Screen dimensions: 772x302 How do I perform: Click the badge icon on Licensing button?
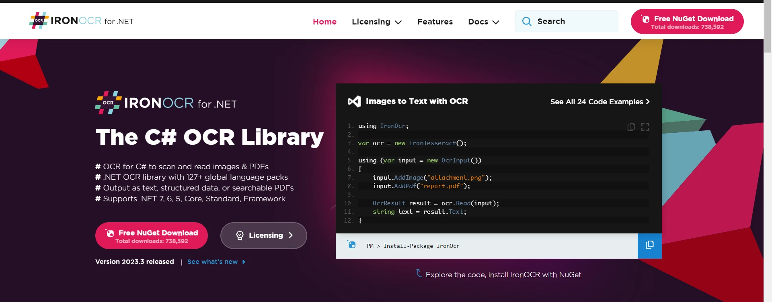(x=240, y=235)
